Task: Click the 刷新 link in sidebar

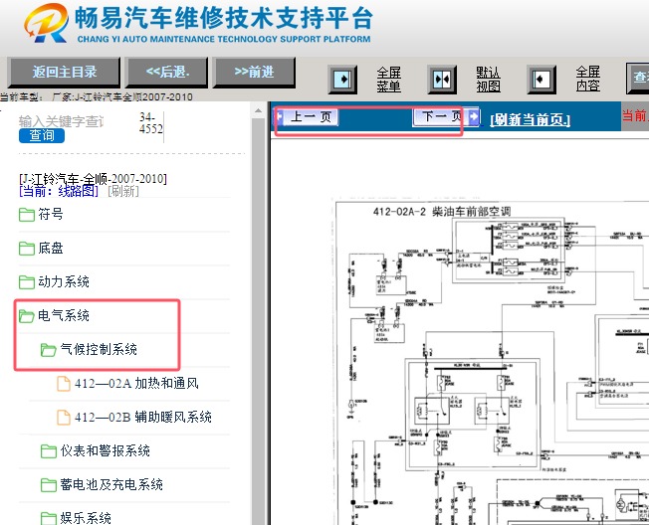Action: pos(122,191)
